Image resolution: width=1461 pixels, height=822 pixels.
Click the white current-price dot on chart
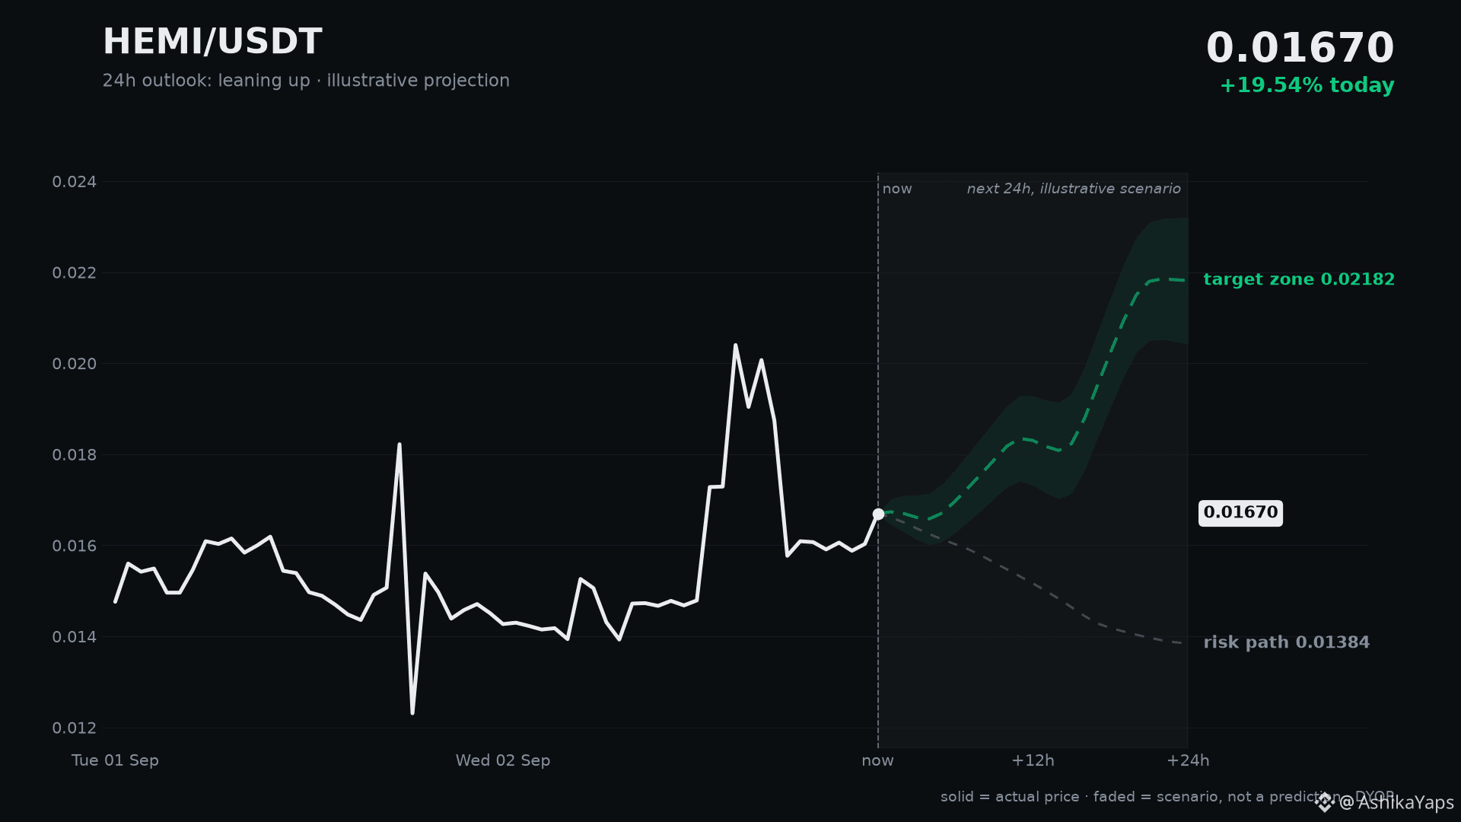pyautogui.click(x=878, y=515)
